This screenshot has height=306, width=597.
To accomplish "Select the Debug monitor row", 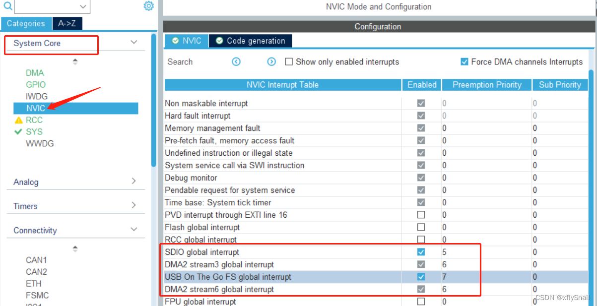I will point(376,178).
